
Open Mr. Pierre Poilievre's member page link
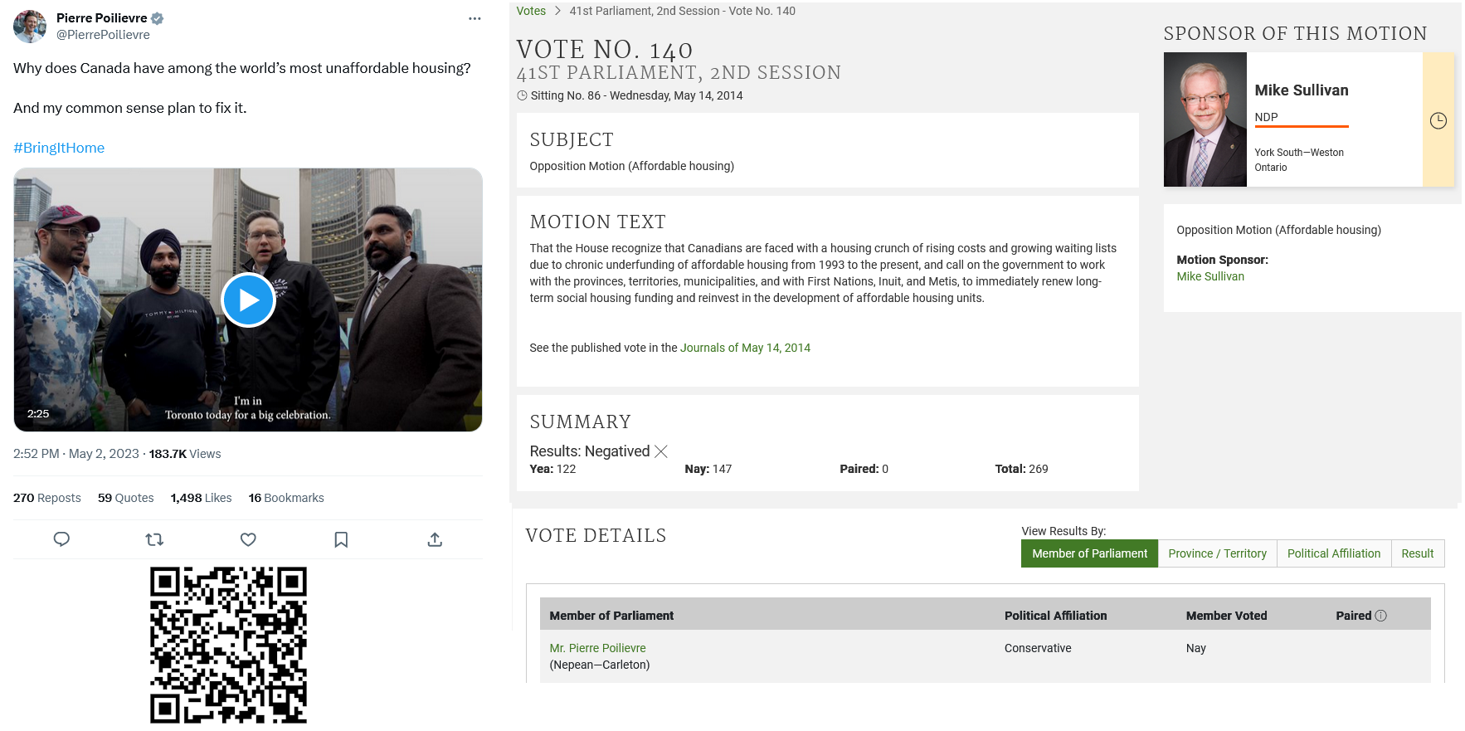[597, 648]
